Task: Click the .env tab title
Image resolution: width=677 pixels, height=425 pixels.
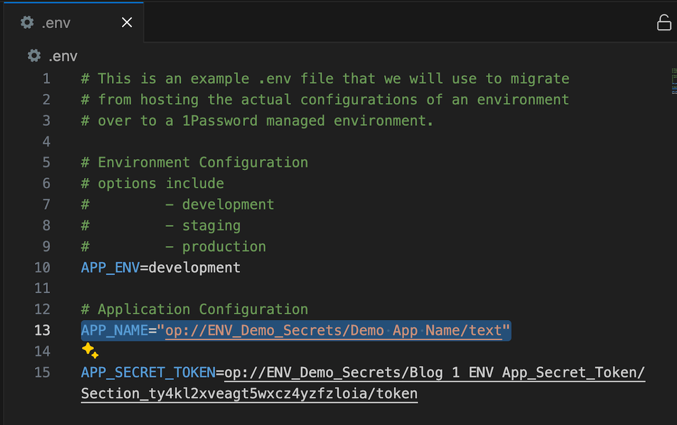Action: (56, 22)
